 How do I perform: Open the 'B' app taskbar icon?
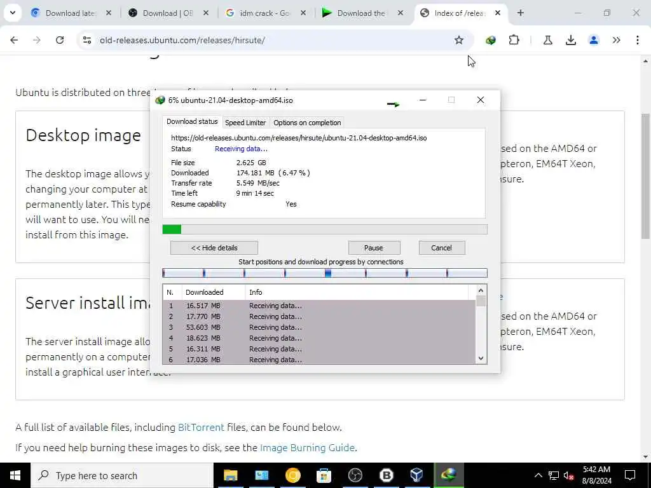(x=386, y=475)
